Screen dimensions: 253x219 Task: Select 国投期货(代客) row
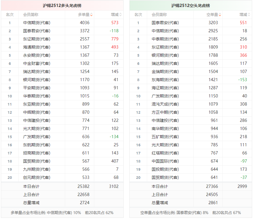[x=190, y=169]
